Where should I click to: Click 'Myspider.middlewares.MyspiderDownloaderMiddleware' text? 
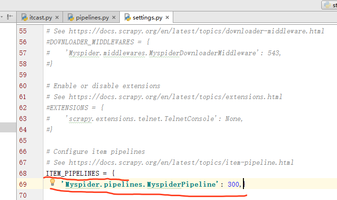click(x=162, y=53)
